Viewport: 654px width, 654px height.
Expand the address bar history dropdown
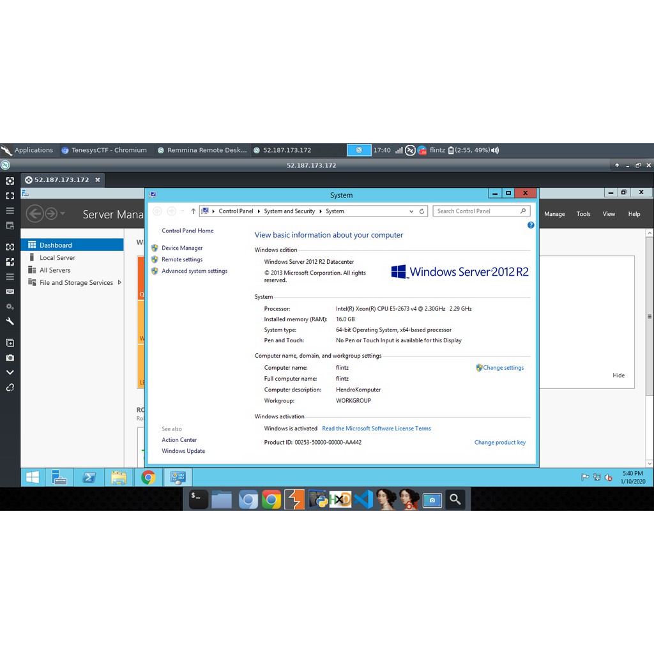(411, 211)
